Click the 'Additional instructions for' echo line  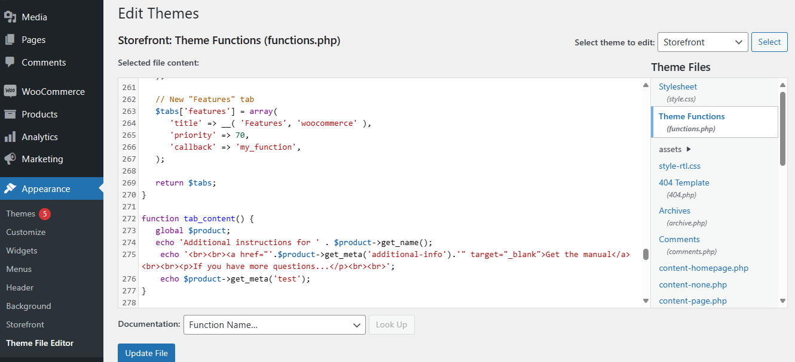point(293,243)
